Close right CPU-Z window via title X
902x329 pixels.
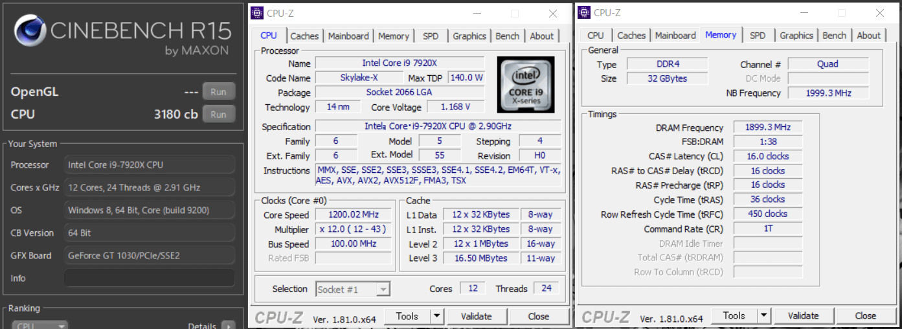click(x=879, y=13)
